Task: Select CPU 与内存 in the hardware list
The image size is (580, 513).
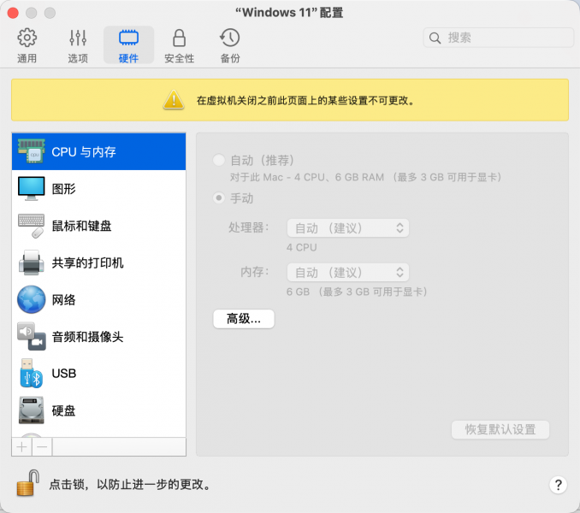Action: (98, 152)
